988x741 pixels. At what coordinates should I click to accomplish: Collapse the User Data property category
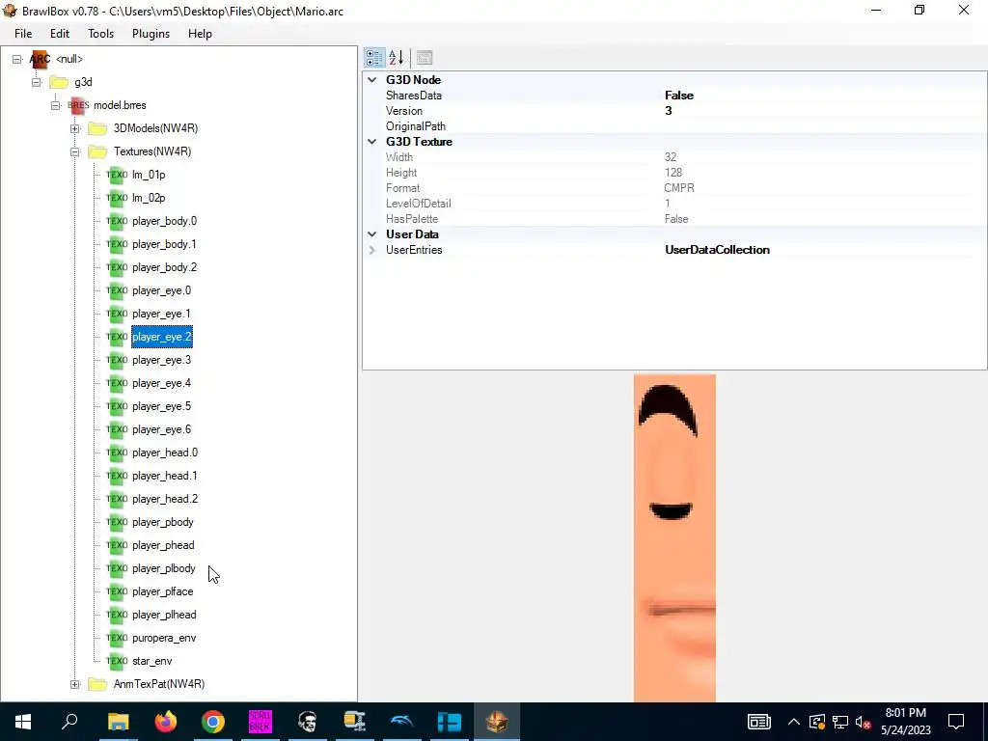click(372, 234)
